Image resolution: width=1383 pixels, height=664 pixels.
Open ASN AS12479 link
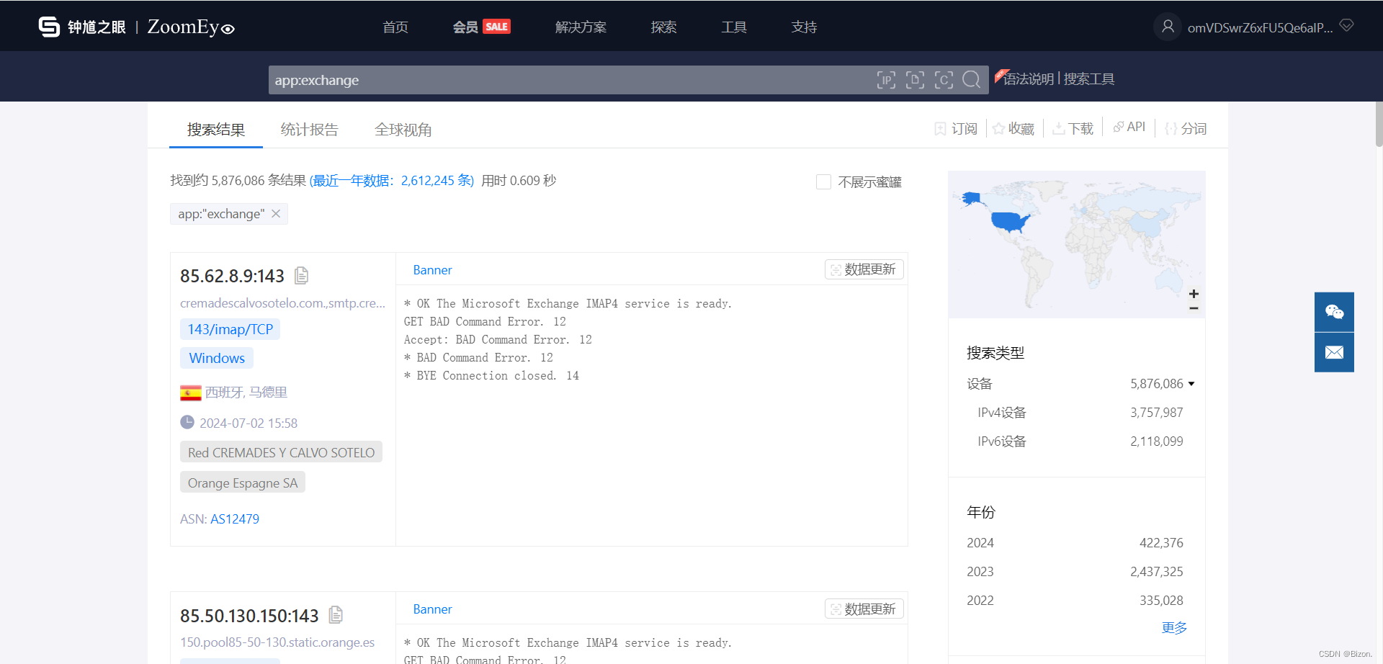coord(235,519)
